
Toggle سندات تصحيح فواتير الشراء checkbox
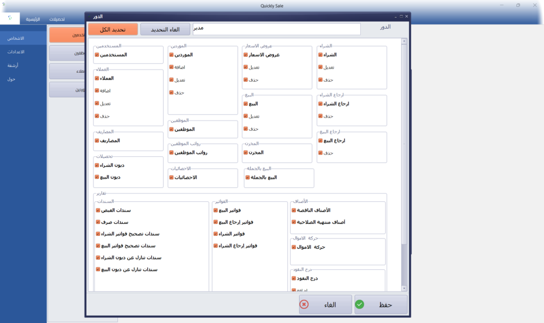pyautogui.click(x=98, y=234)
